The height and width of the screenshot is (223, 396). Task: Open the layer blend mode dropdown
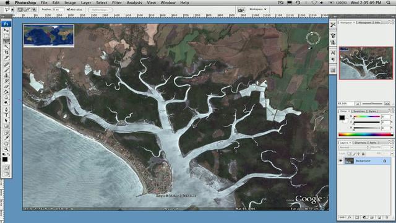point(354,147)
